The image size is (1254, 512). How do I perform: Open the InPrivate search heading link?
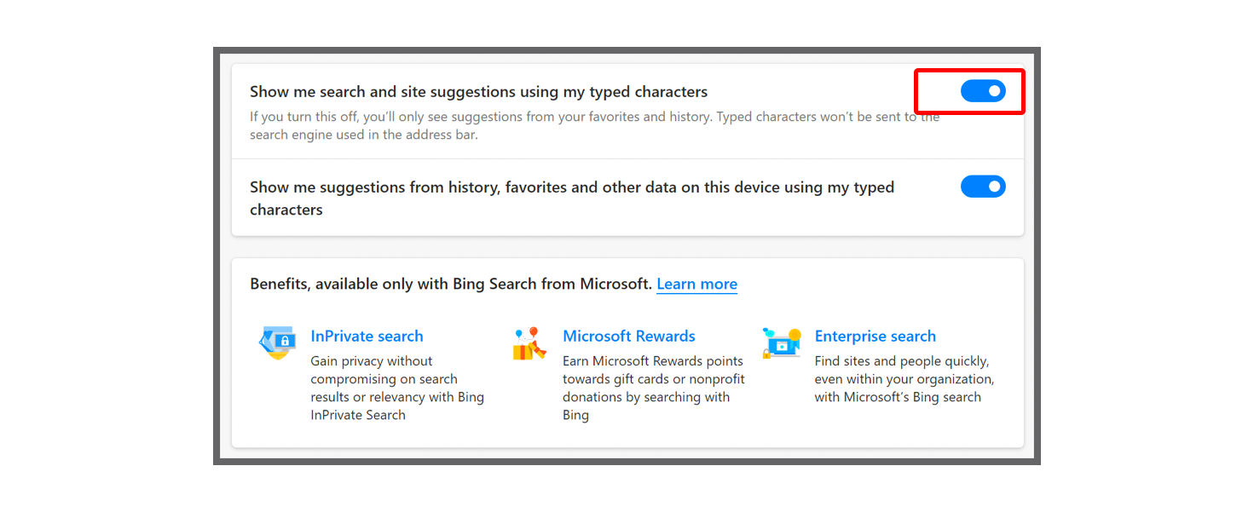click(x=367, y=336)
